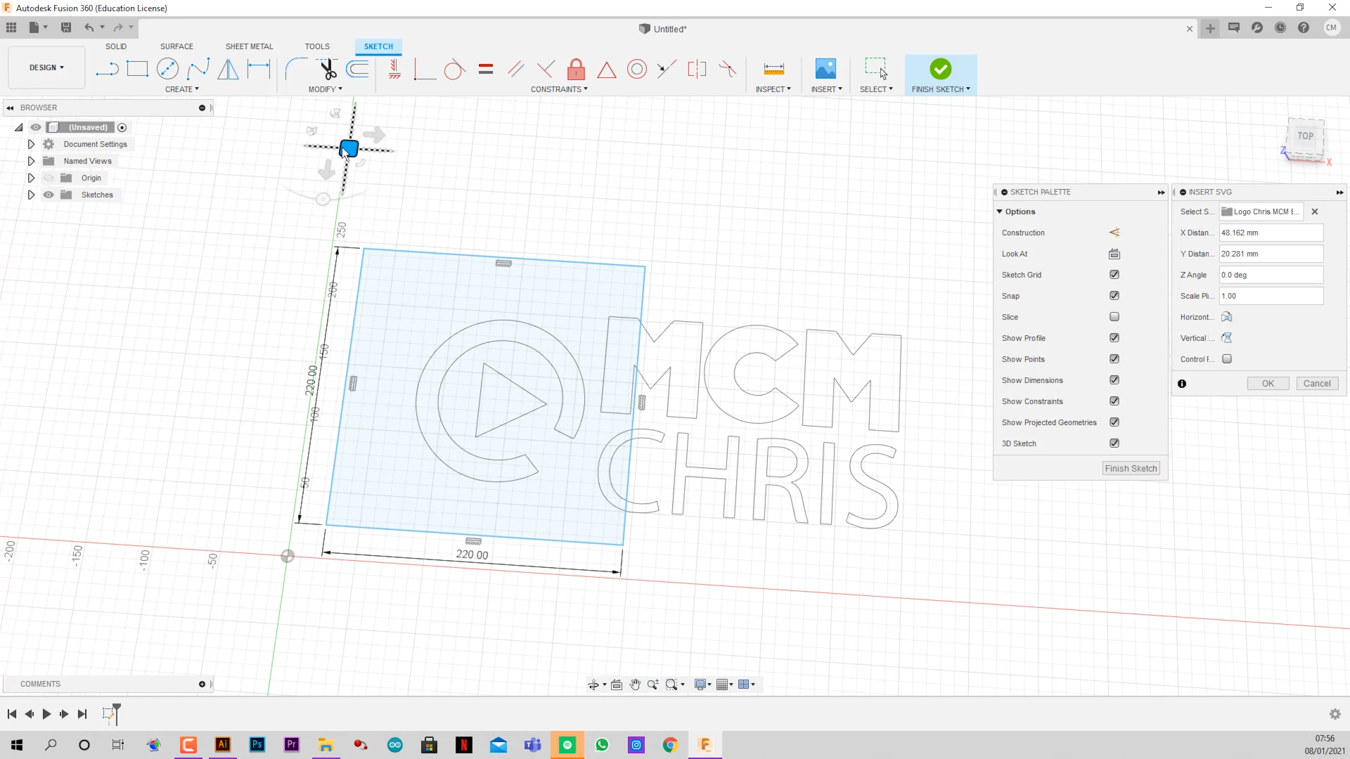1350x759 pixels.
Task: Toggle visibility of Sketches folder
Action: click(49, 195)
